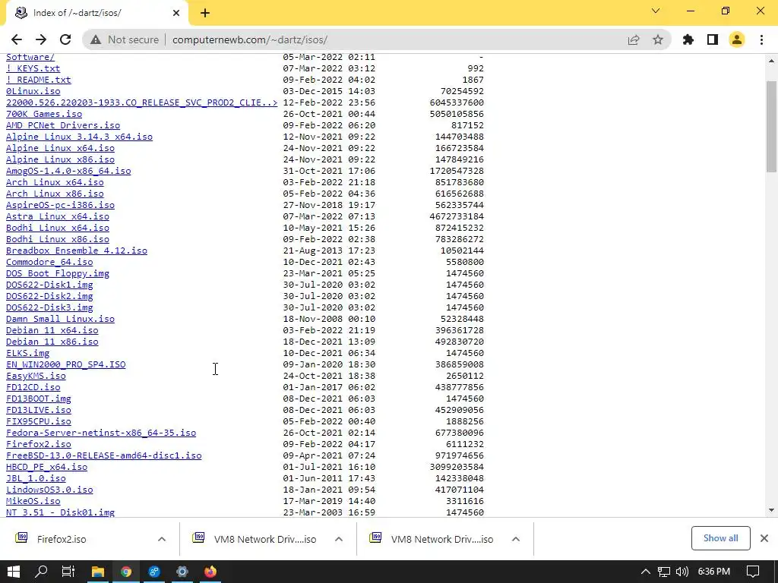This screenshot has width=778, height=583.
Task: Download MikeOS.iso
Action: [33, 502]
